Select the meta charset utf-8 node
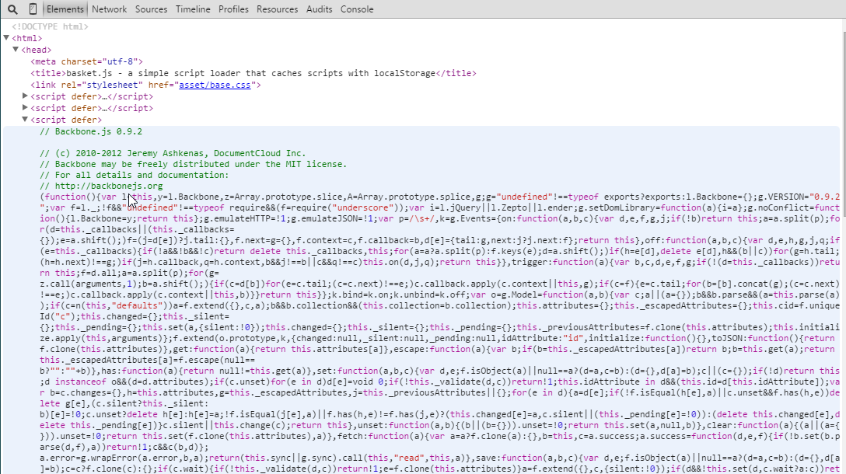Image resolution: width=846 pixels, height=474 pixels. (x=86, y=61)
